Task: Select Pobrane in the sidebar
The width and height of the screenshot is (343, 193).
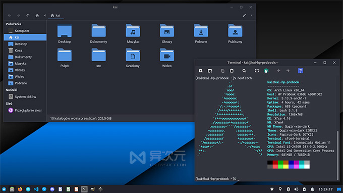Action: coord(25,83)
